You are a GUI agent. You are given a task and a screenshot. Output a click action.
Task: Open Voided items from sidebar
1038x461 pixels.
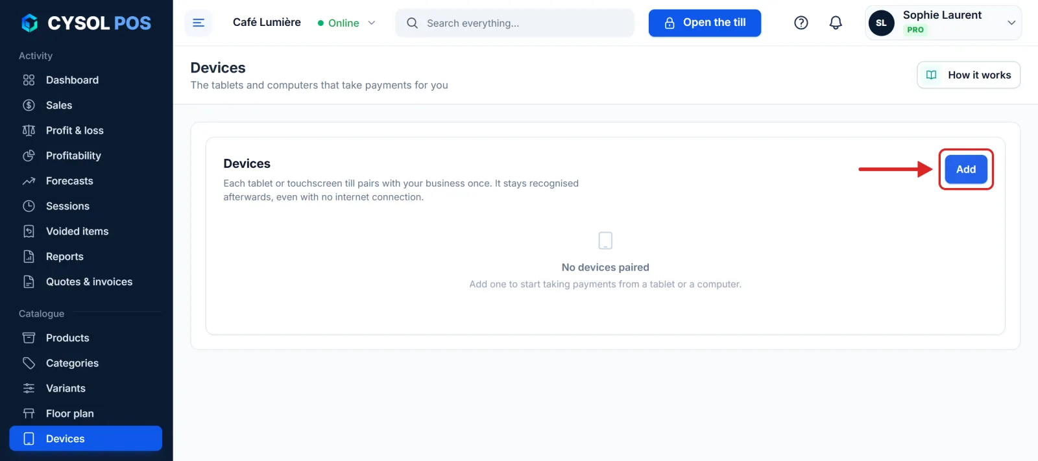[x=86, y=231]
